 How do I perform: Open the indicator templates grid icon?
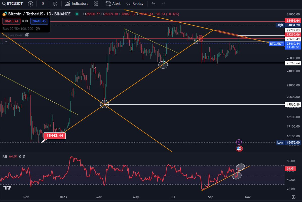click(x=96, y=4)
